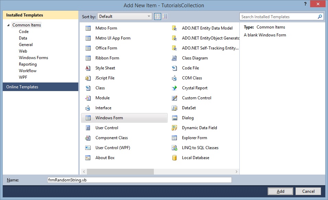The height and width of the screenshot is (200, 328).
Task: Click the Cancel button
Action: [308, 191]
